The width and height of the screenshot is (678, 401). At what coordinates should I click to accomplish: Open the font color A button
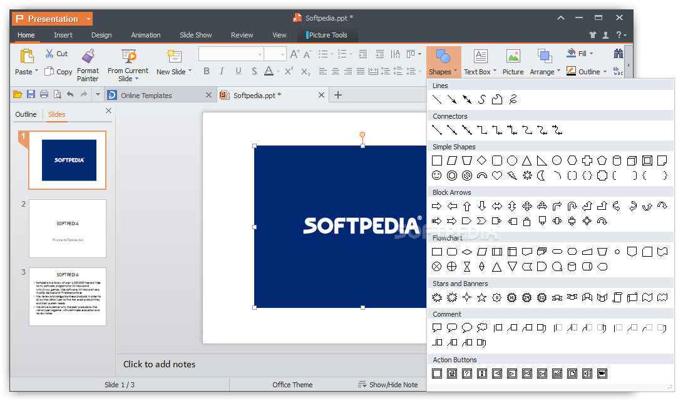(x=269, y=71)
